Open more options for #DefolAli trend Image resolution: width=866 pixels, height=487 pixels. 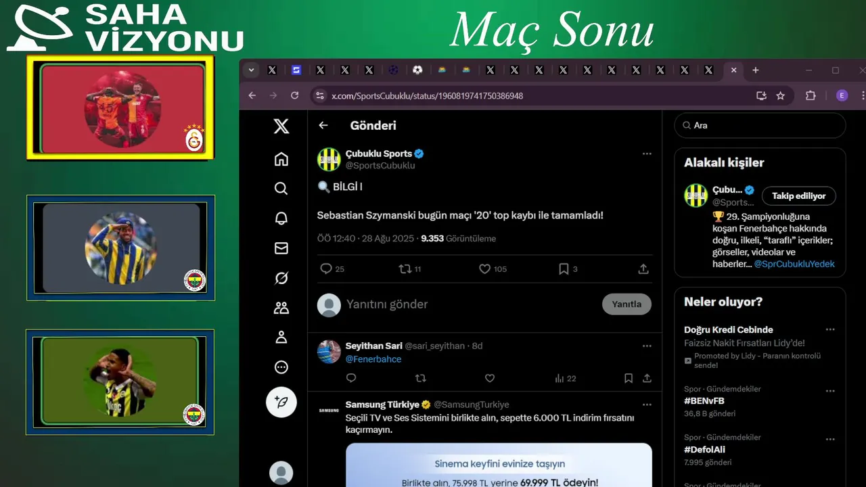830,439
